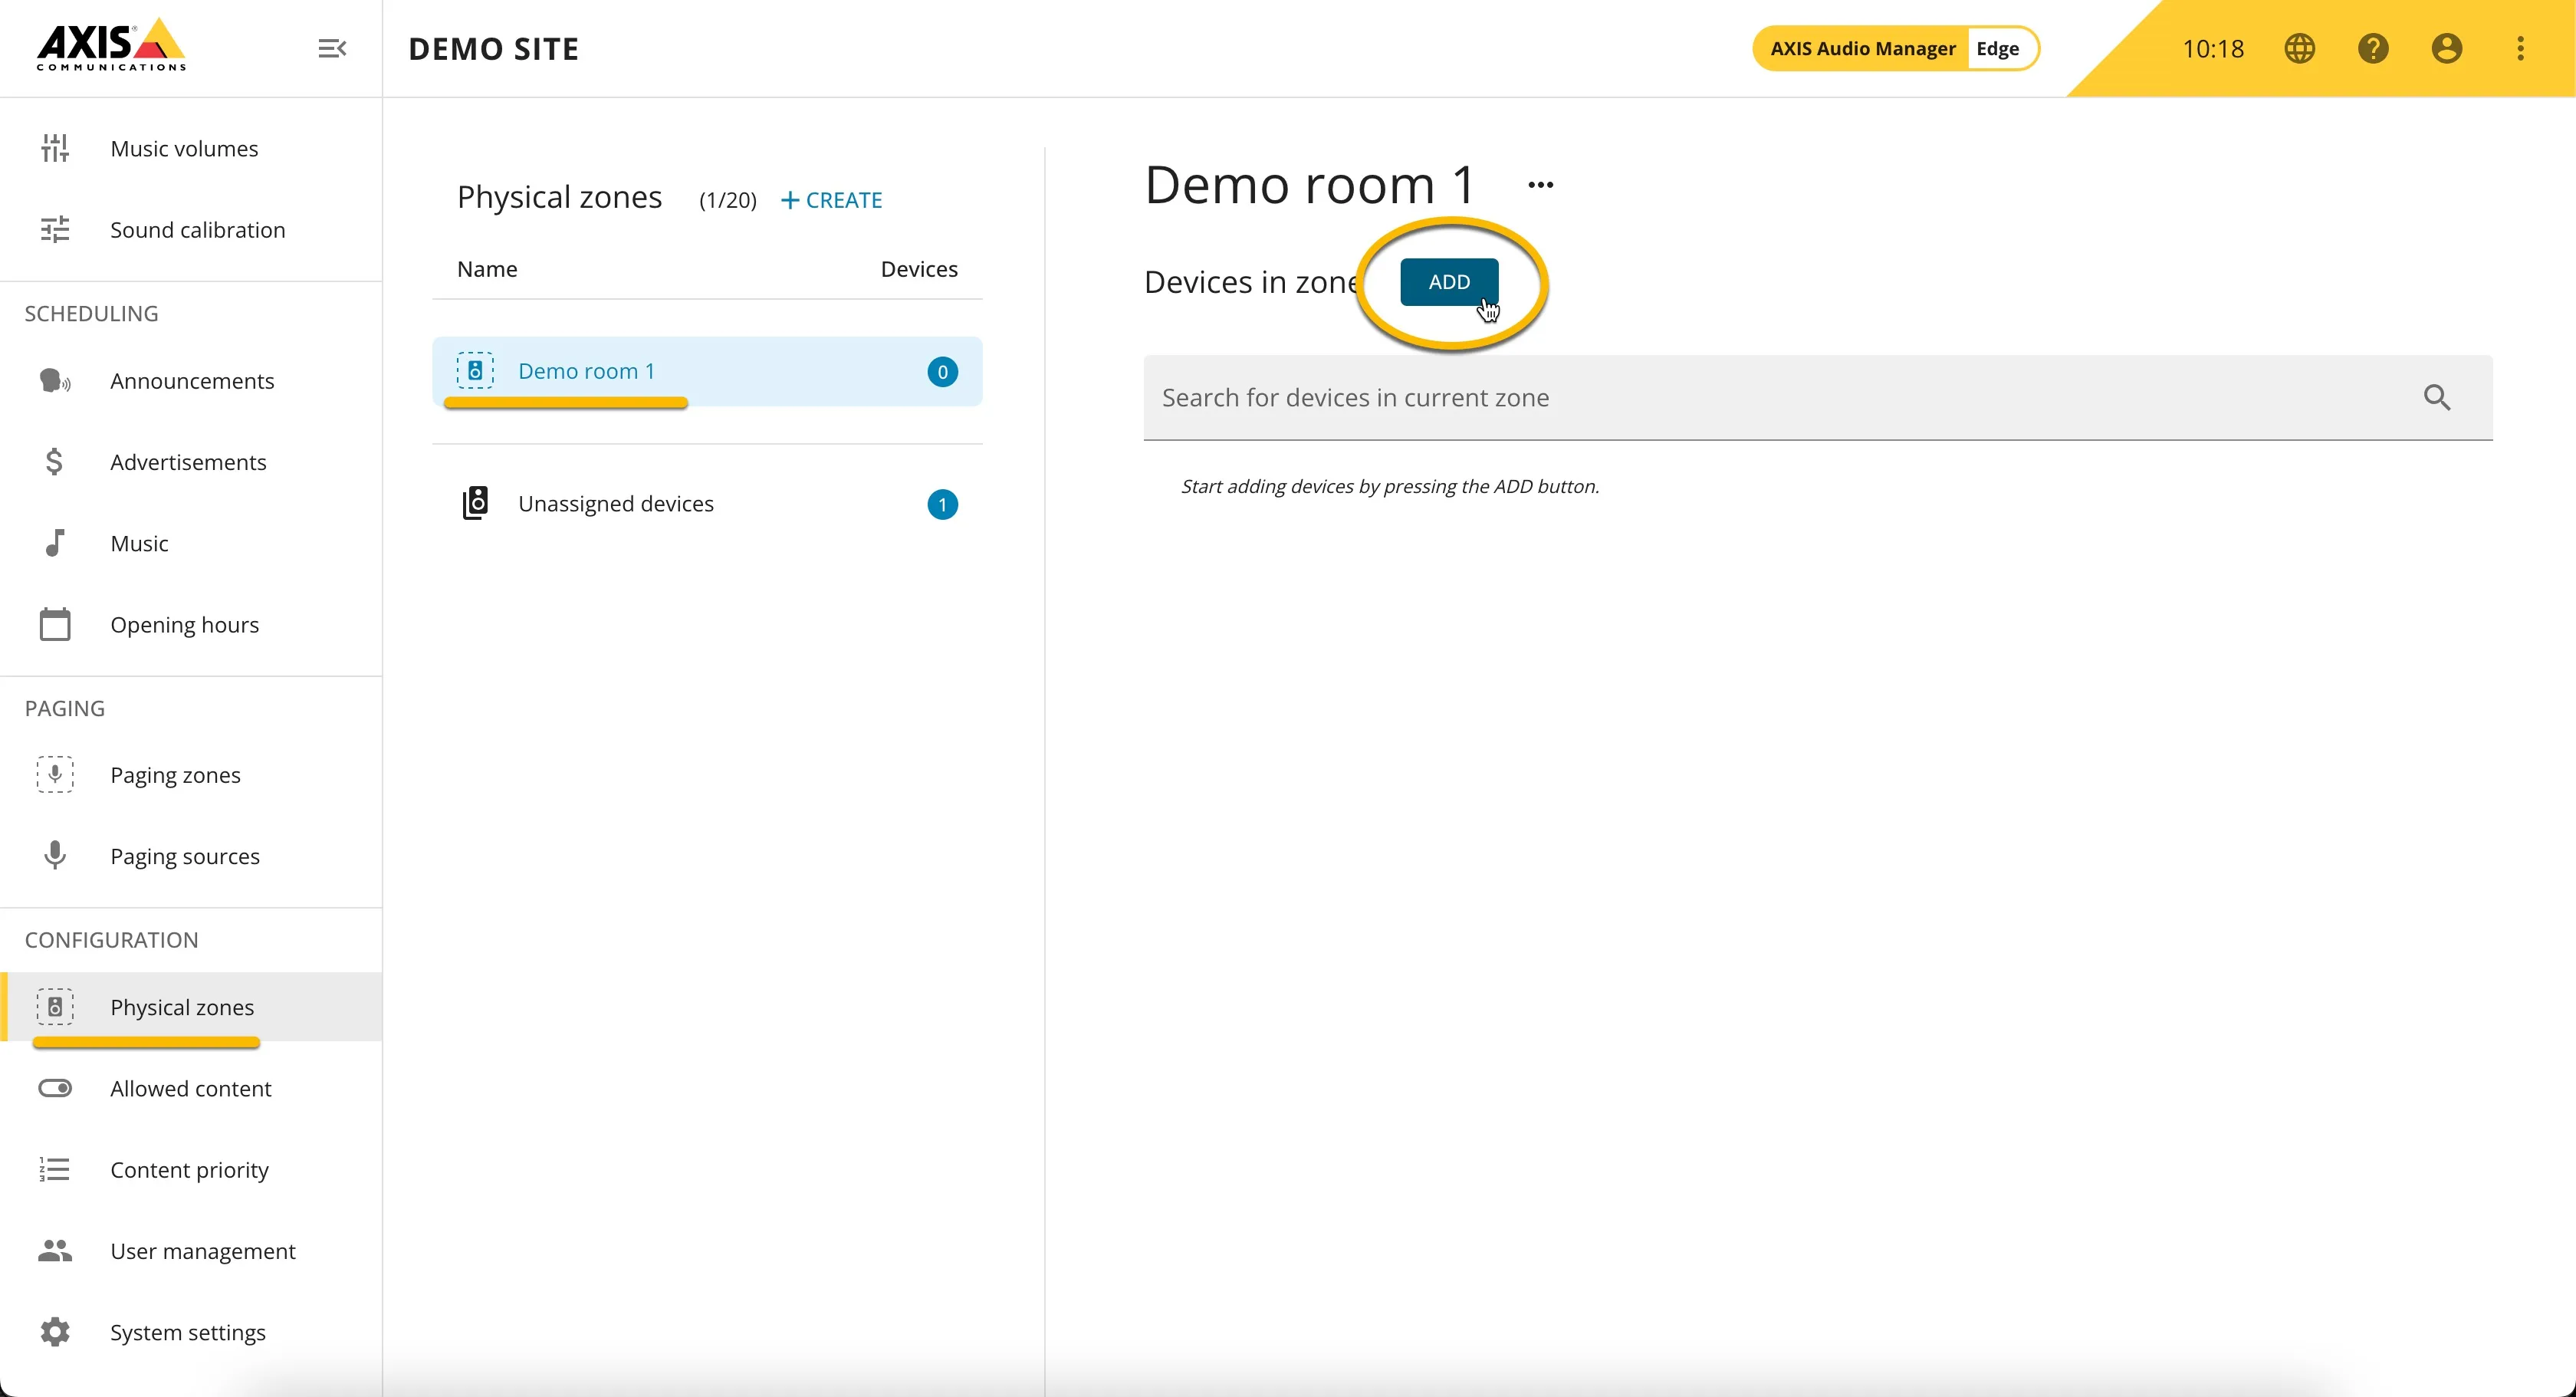
Task: Open Content priority
Action: (191, 1170)
